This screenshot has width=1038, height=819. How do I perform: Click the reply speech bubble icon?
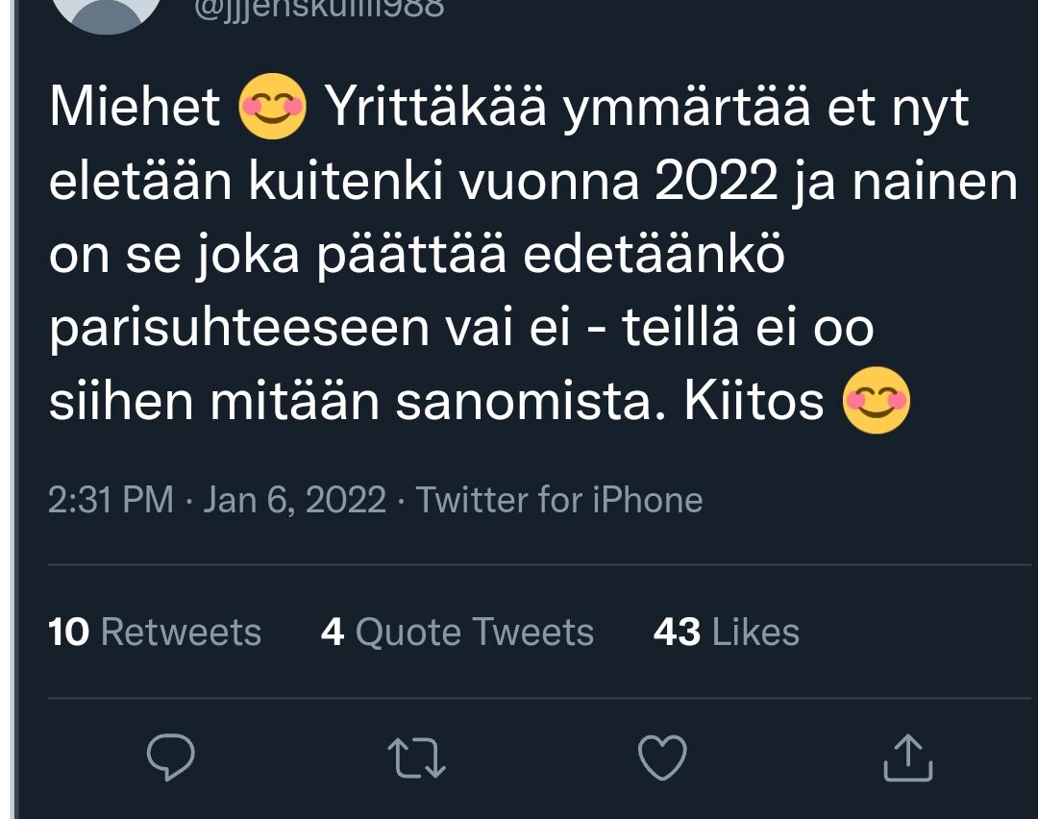(171, 758)
